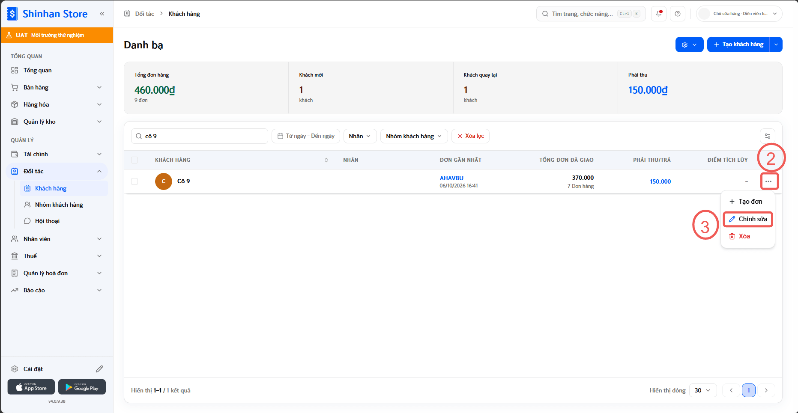Open the three-dot actions for Cô 9
The width and height of the screenshot is (798, 413).
768,181
